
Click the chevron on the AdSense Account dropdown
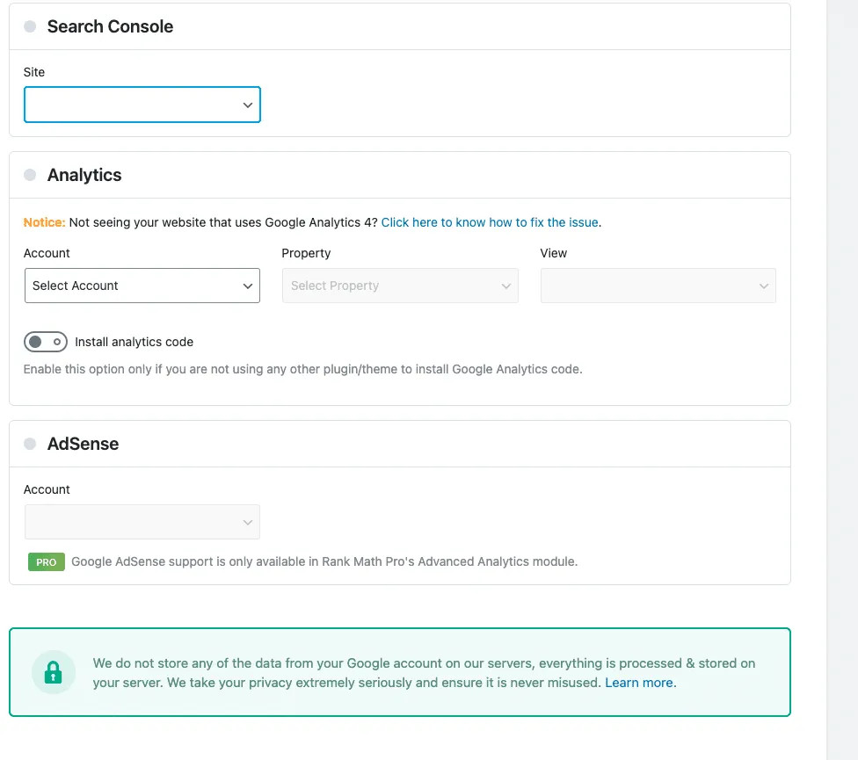coord(247,521)
